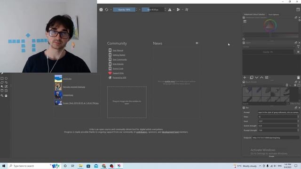
Task: Select the Magnetic Selection tool
Action: tap(6, 91)
